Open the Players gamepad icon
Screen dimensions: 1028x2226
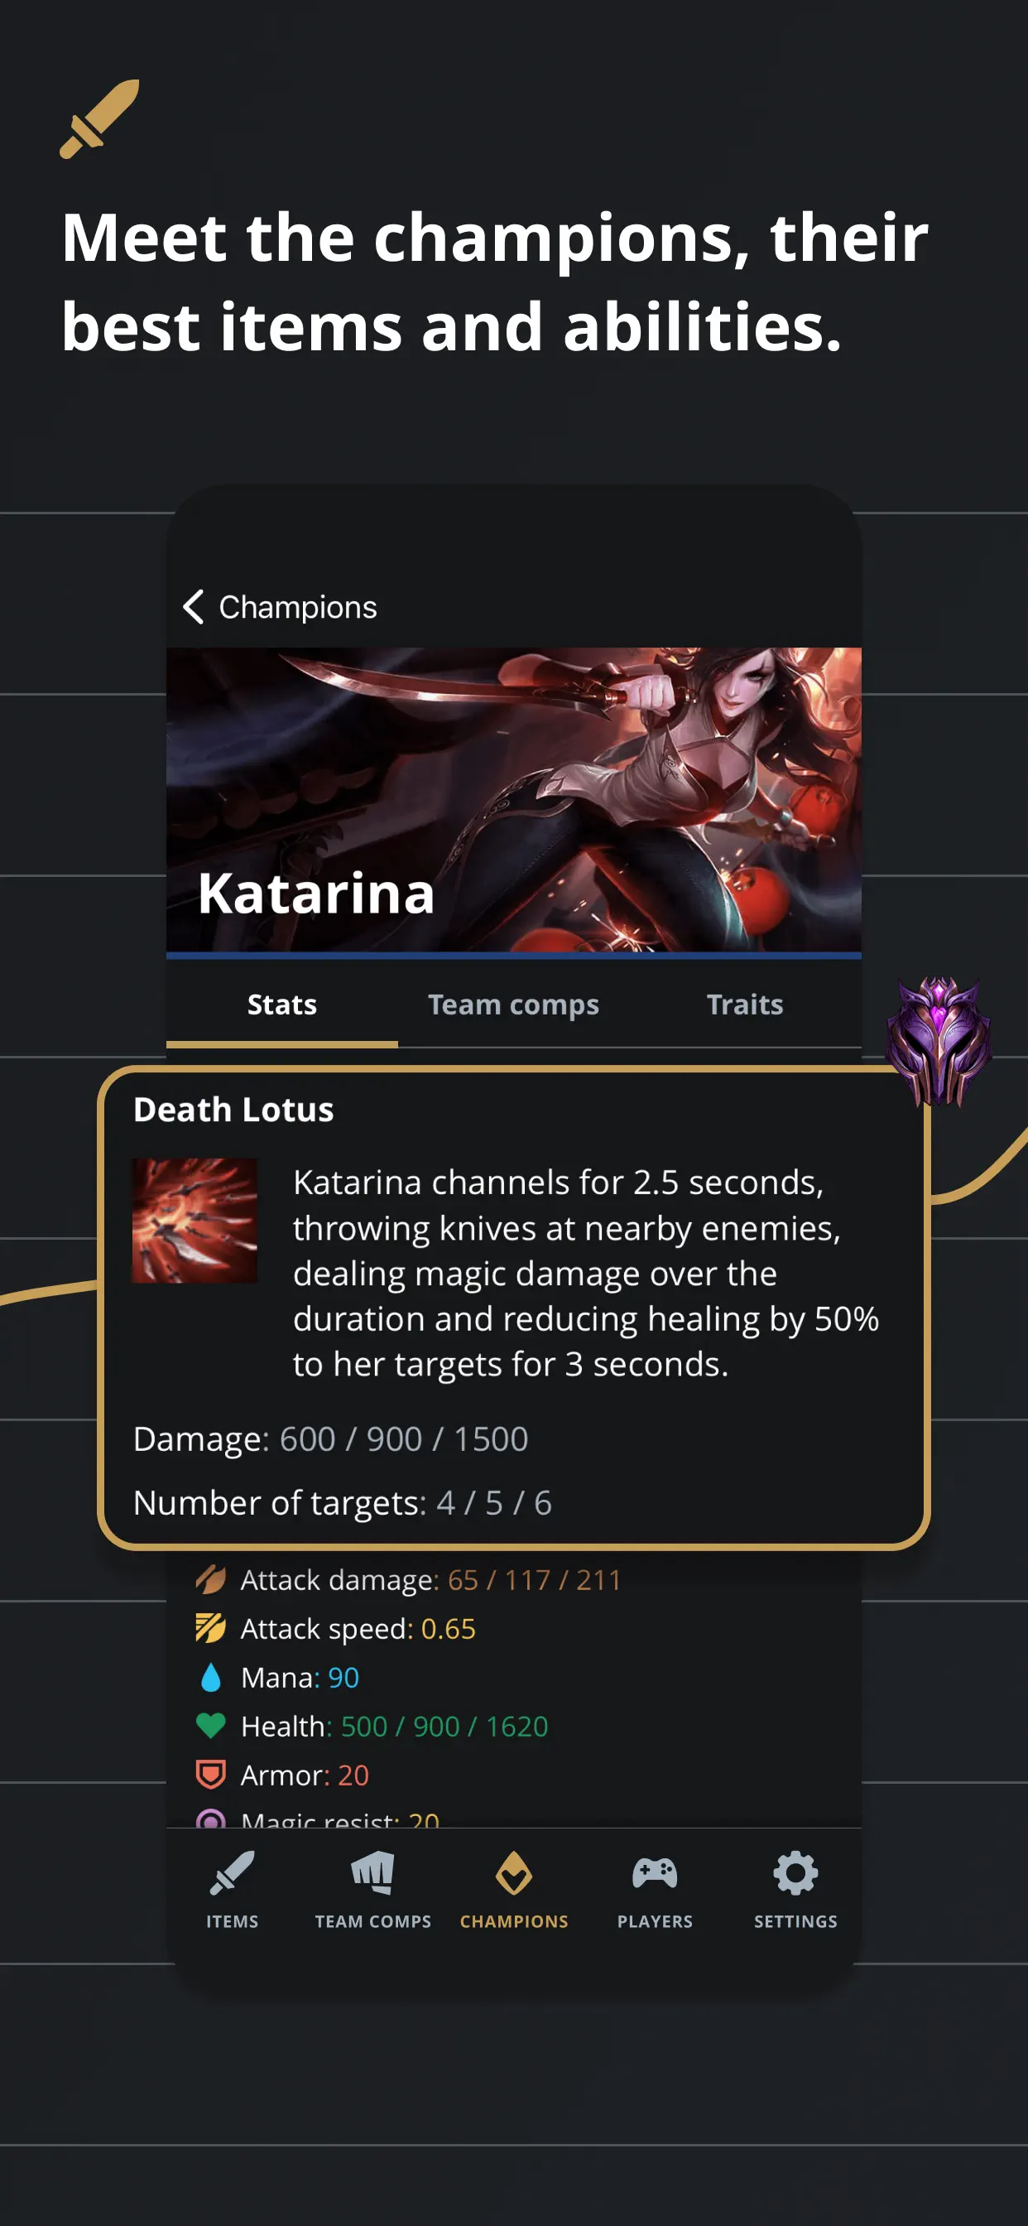[x=655, y=1872]
